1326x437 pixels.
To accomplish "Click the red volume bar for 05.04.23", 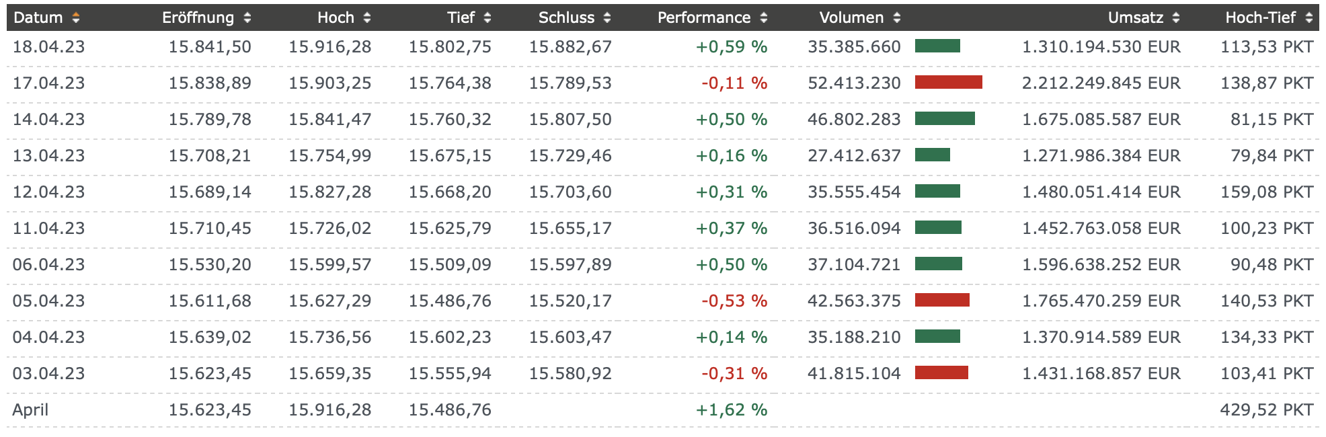I will click(x=942, y=301).
